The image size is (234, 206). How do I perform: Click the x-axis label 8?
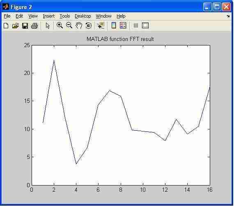coord(121,190)
